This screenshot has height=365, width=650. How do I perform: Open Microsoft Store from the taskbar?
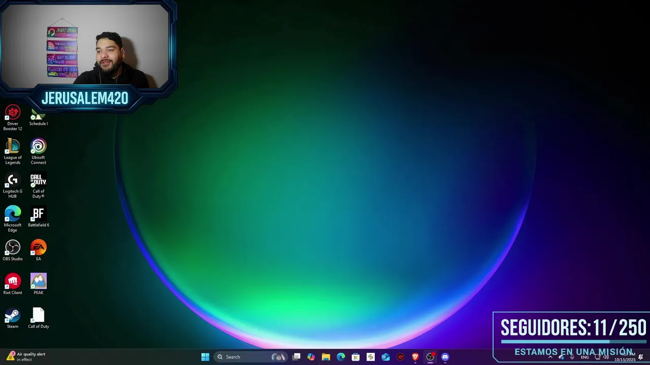356,357
